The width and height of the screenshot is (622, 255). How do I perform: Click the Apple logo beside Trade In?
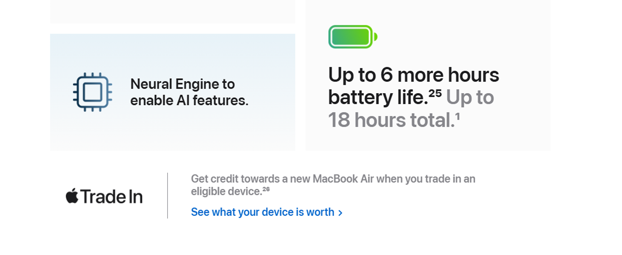tap(72, 196)
